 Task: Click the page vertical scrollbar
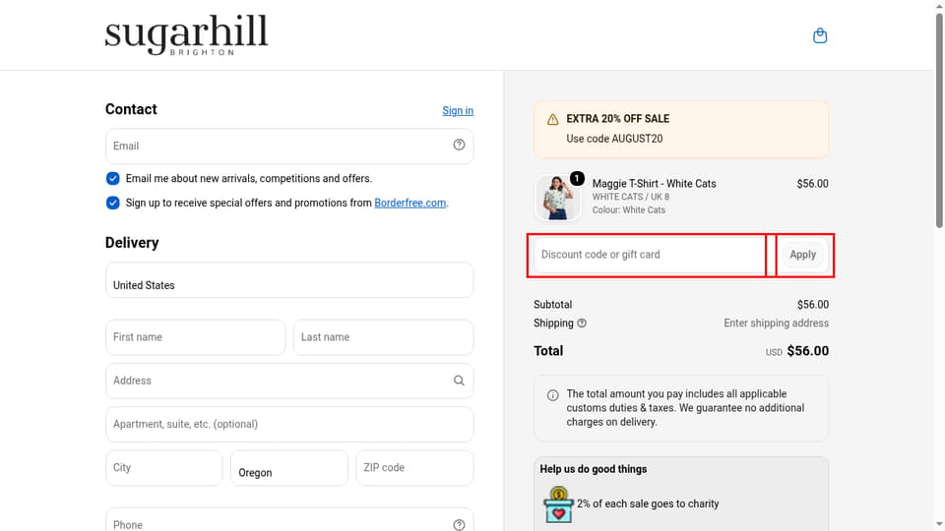coord(939,120)
